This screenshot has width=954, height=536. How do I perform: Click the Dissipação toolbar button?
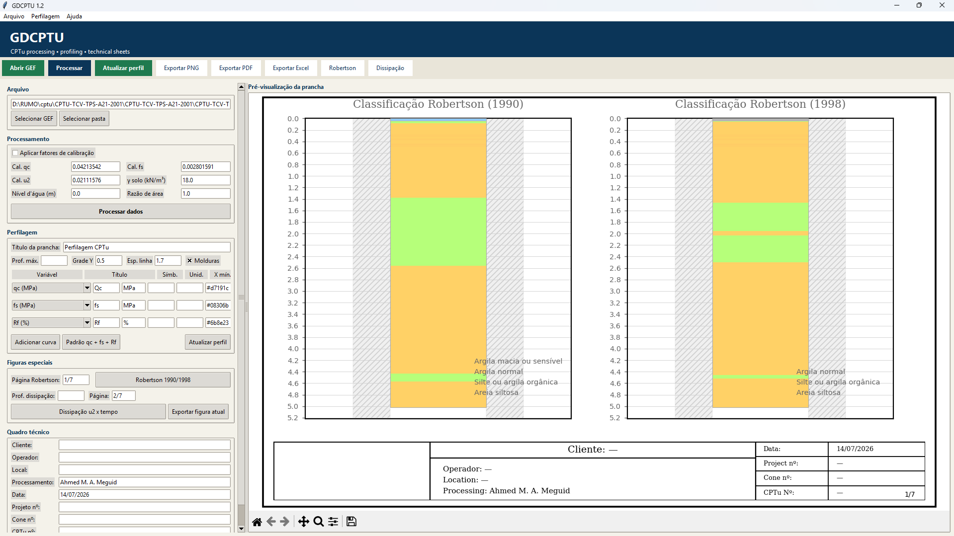click(x=390, y=68)
